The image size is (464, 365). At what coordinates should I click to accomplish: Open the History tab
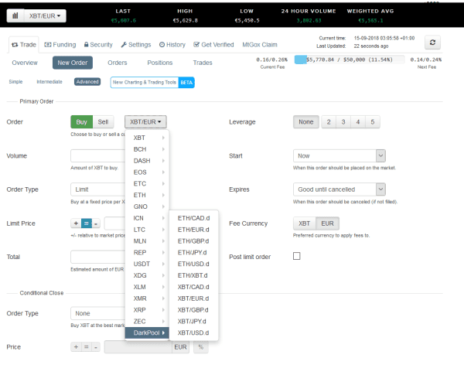[172, 45]
